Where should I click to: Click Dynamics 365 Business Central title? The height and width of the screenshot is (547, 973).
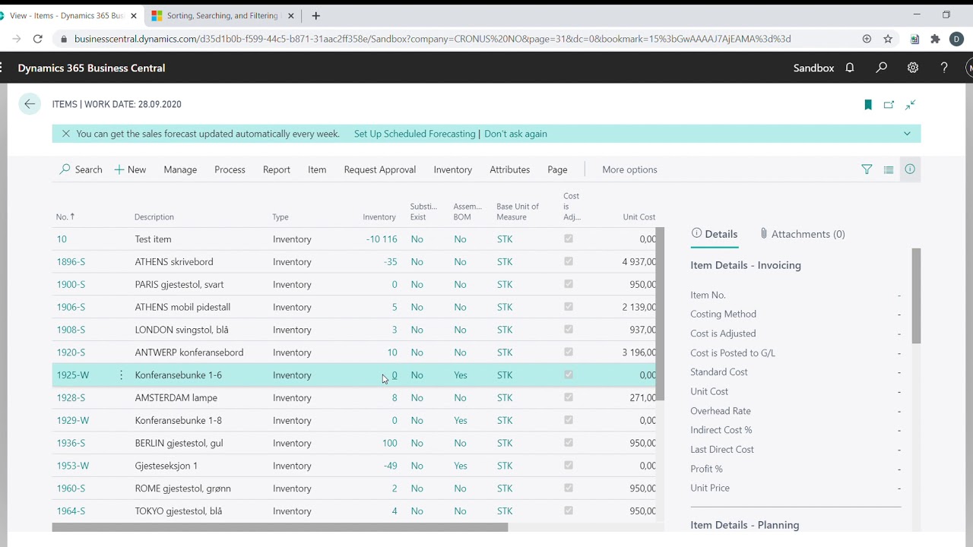pos(91,68)
